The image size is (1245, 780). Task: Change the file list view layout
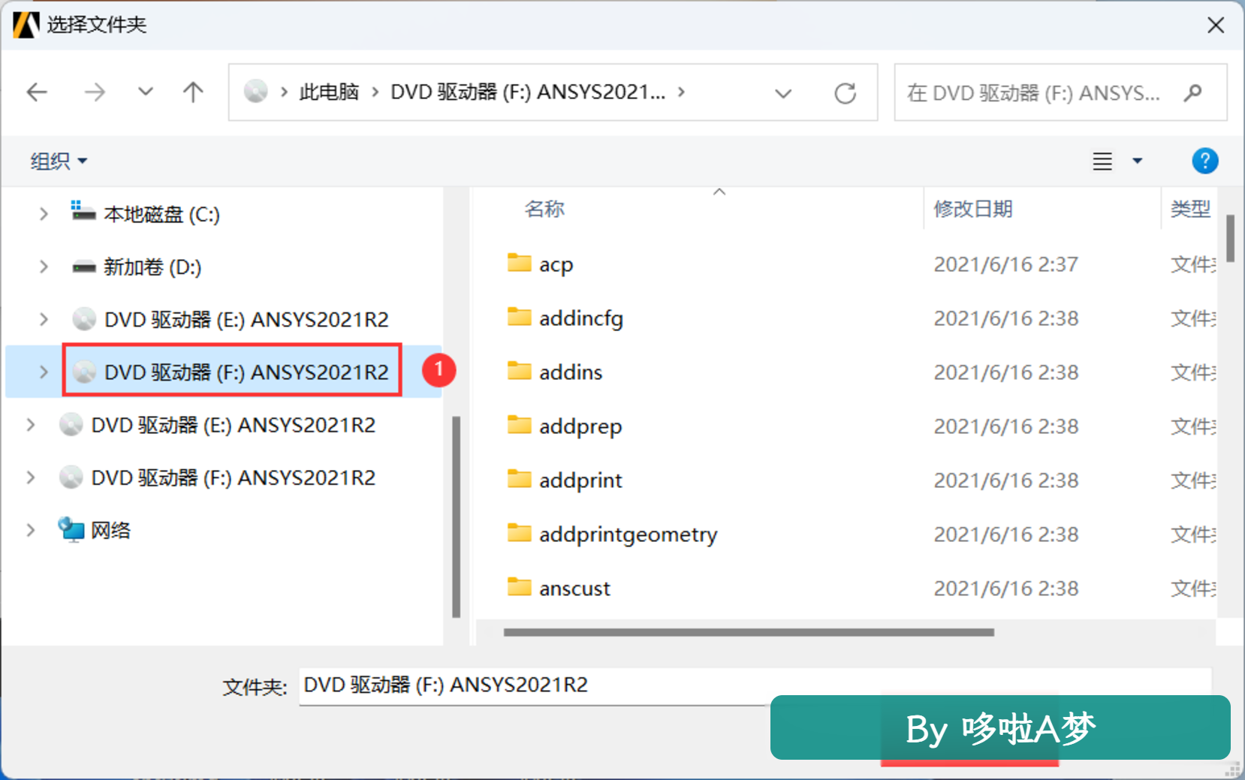tap(1102, 161)
